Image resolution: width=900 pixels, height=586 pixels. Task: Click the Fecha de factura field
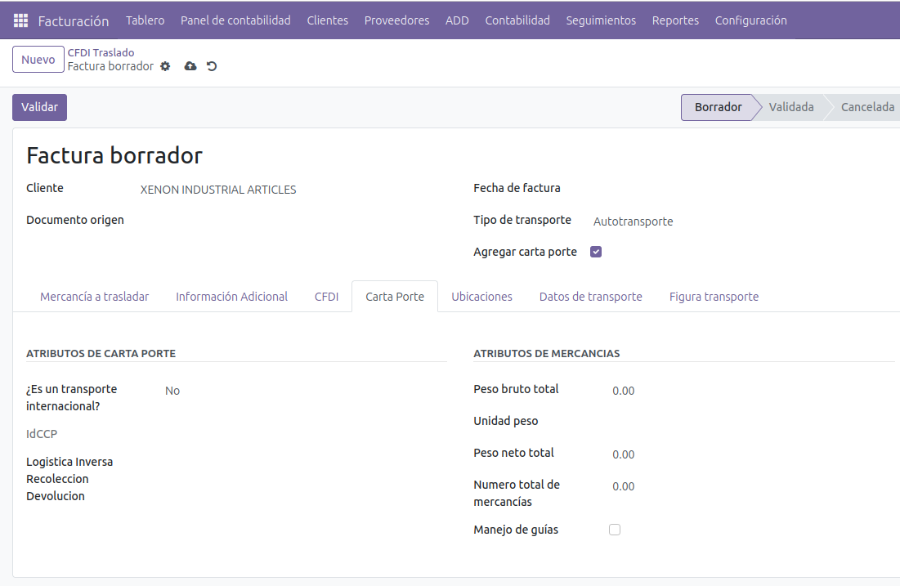736,189
